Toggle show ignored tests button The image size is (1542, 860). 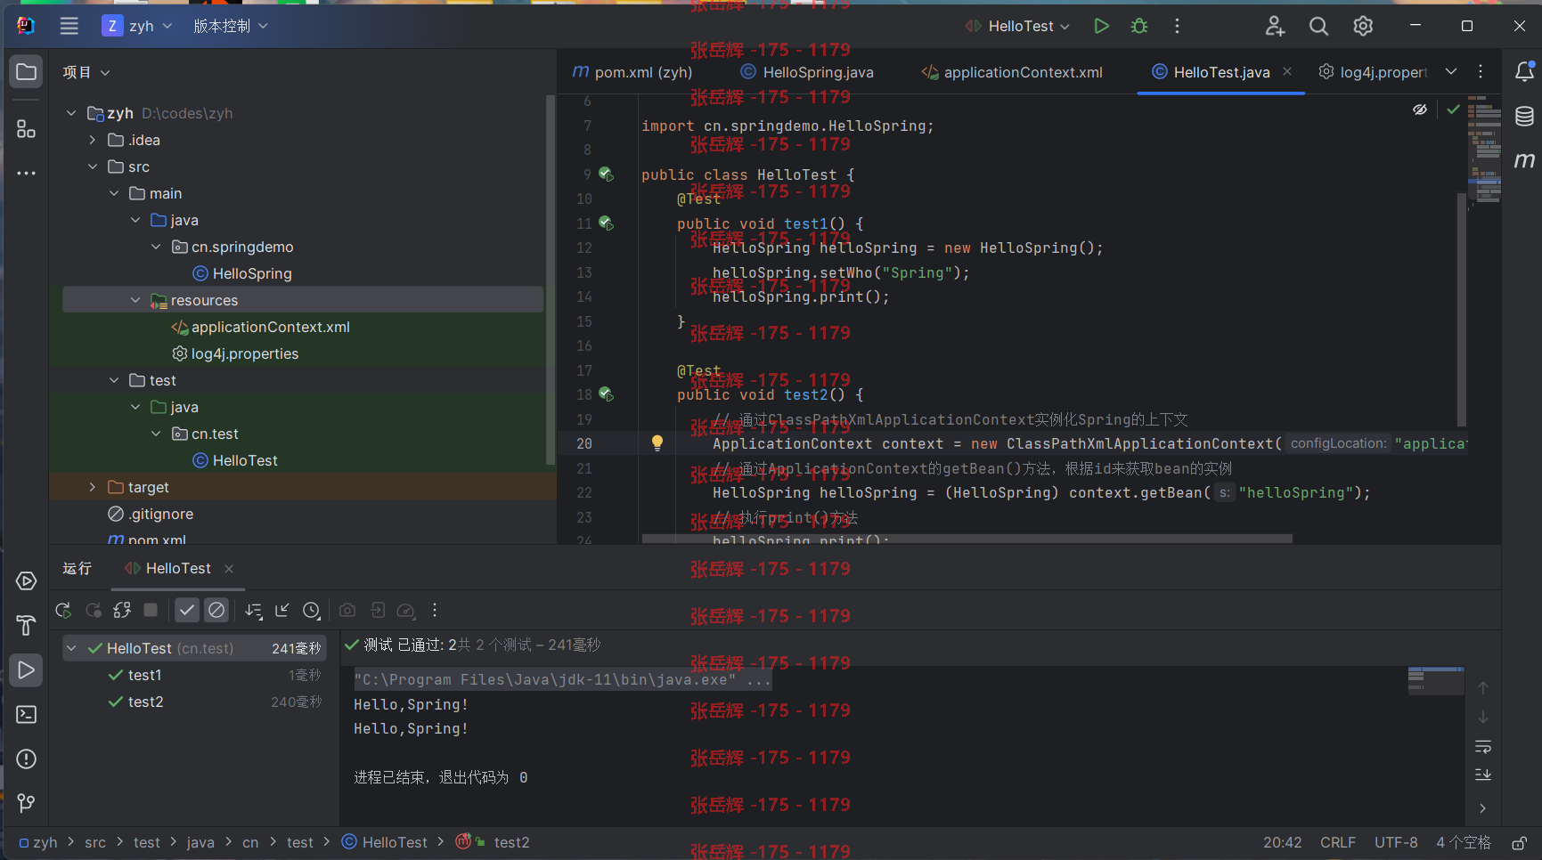216,611
